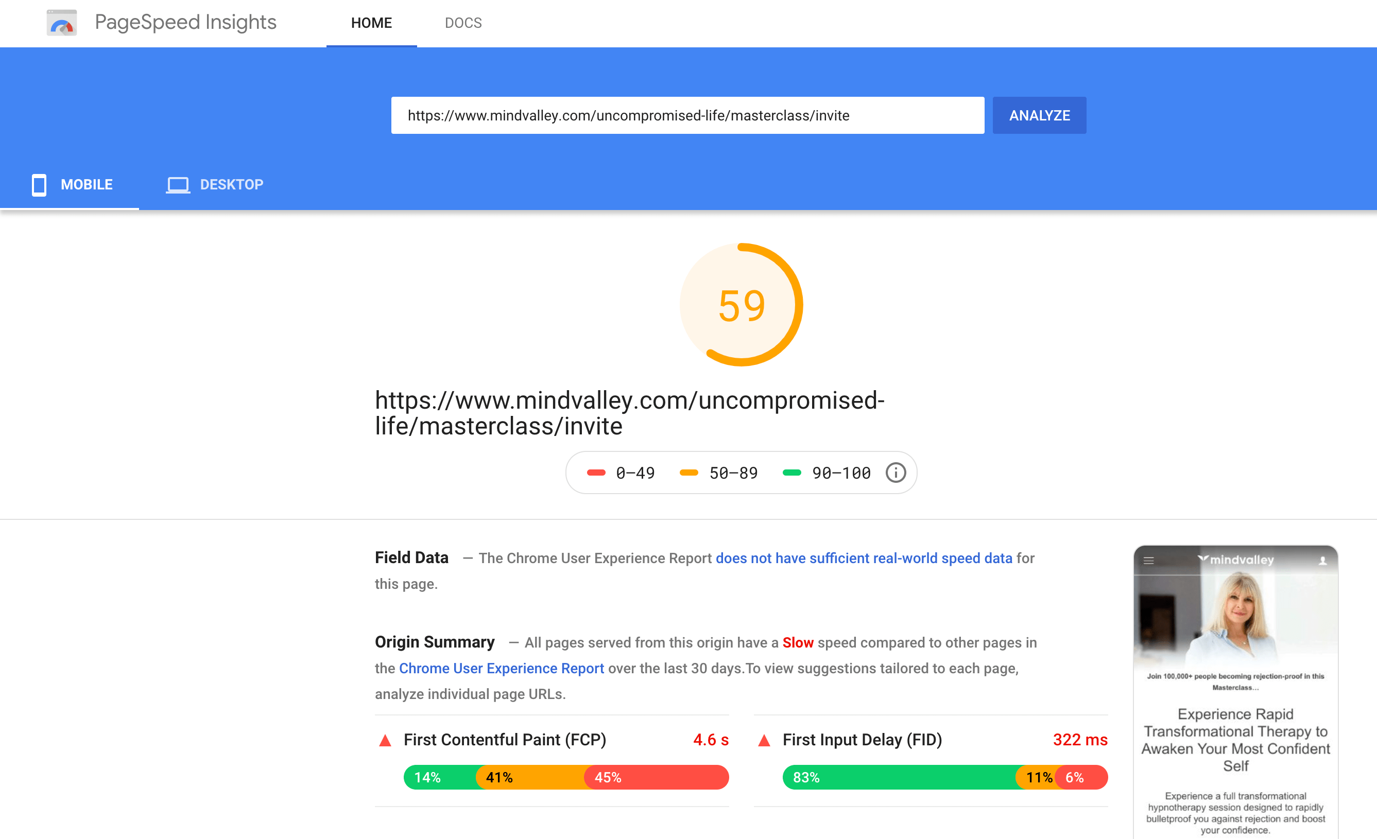Click the mobile phone icon

pos(39,184)
